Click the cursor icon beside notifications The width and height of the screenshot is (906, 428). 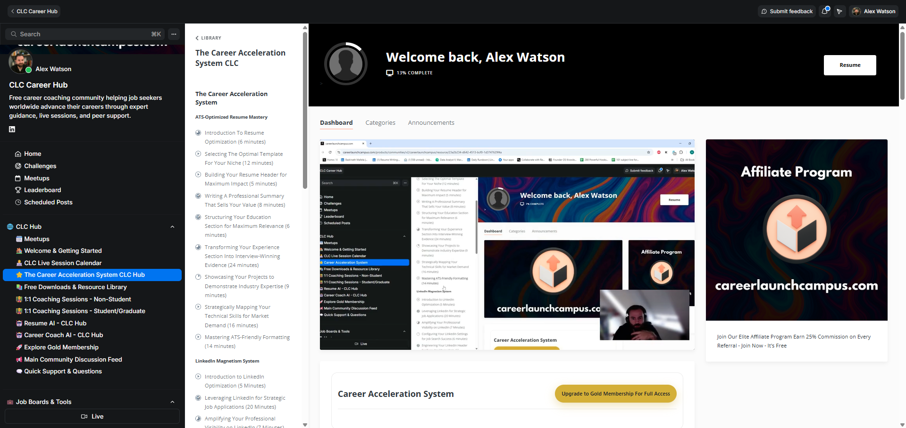839,11
